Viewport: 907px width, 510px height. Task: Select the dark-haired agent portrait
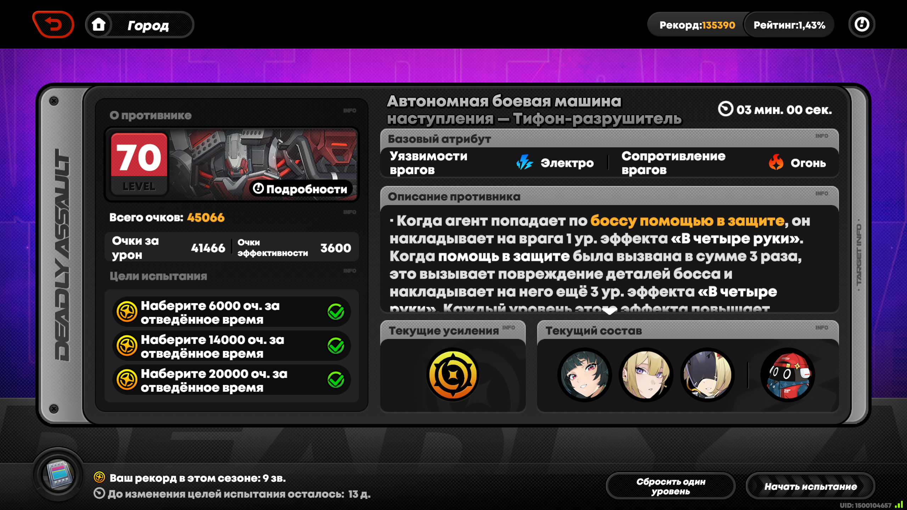(x=585, y=375)
